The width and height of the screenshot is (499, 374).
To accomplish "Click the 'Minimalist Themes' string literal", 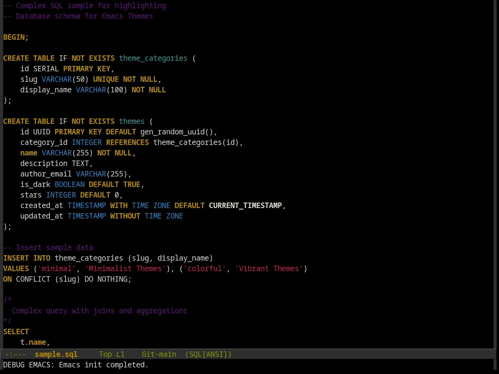I will click(x=125, y=269).
